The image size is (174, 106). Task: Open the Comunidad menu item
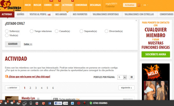[x=81, y=5]
